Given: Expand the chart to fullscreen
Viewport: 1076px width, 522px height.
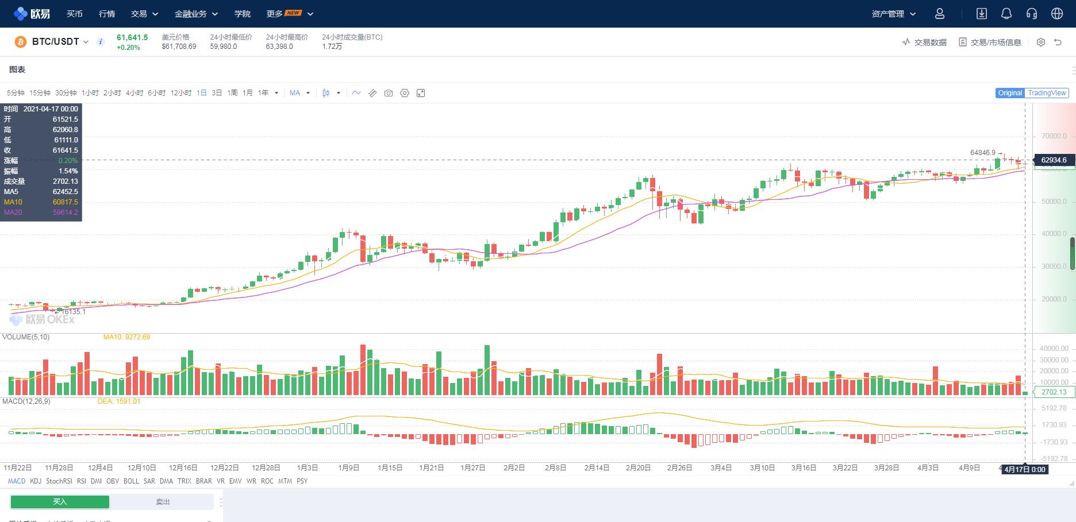Looking at the screenshot, I should [x=421, y=93].
